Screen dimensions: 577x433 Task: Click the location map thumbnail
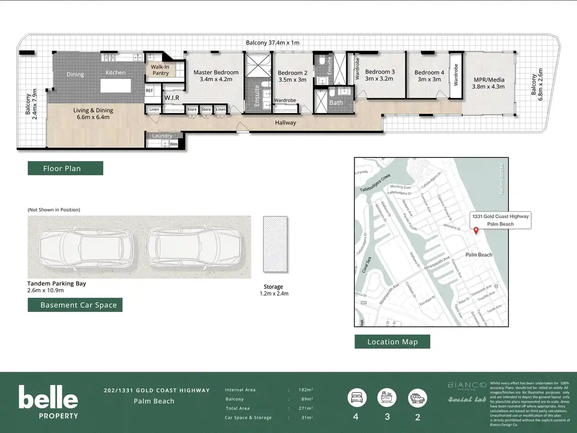coord(431,242)
